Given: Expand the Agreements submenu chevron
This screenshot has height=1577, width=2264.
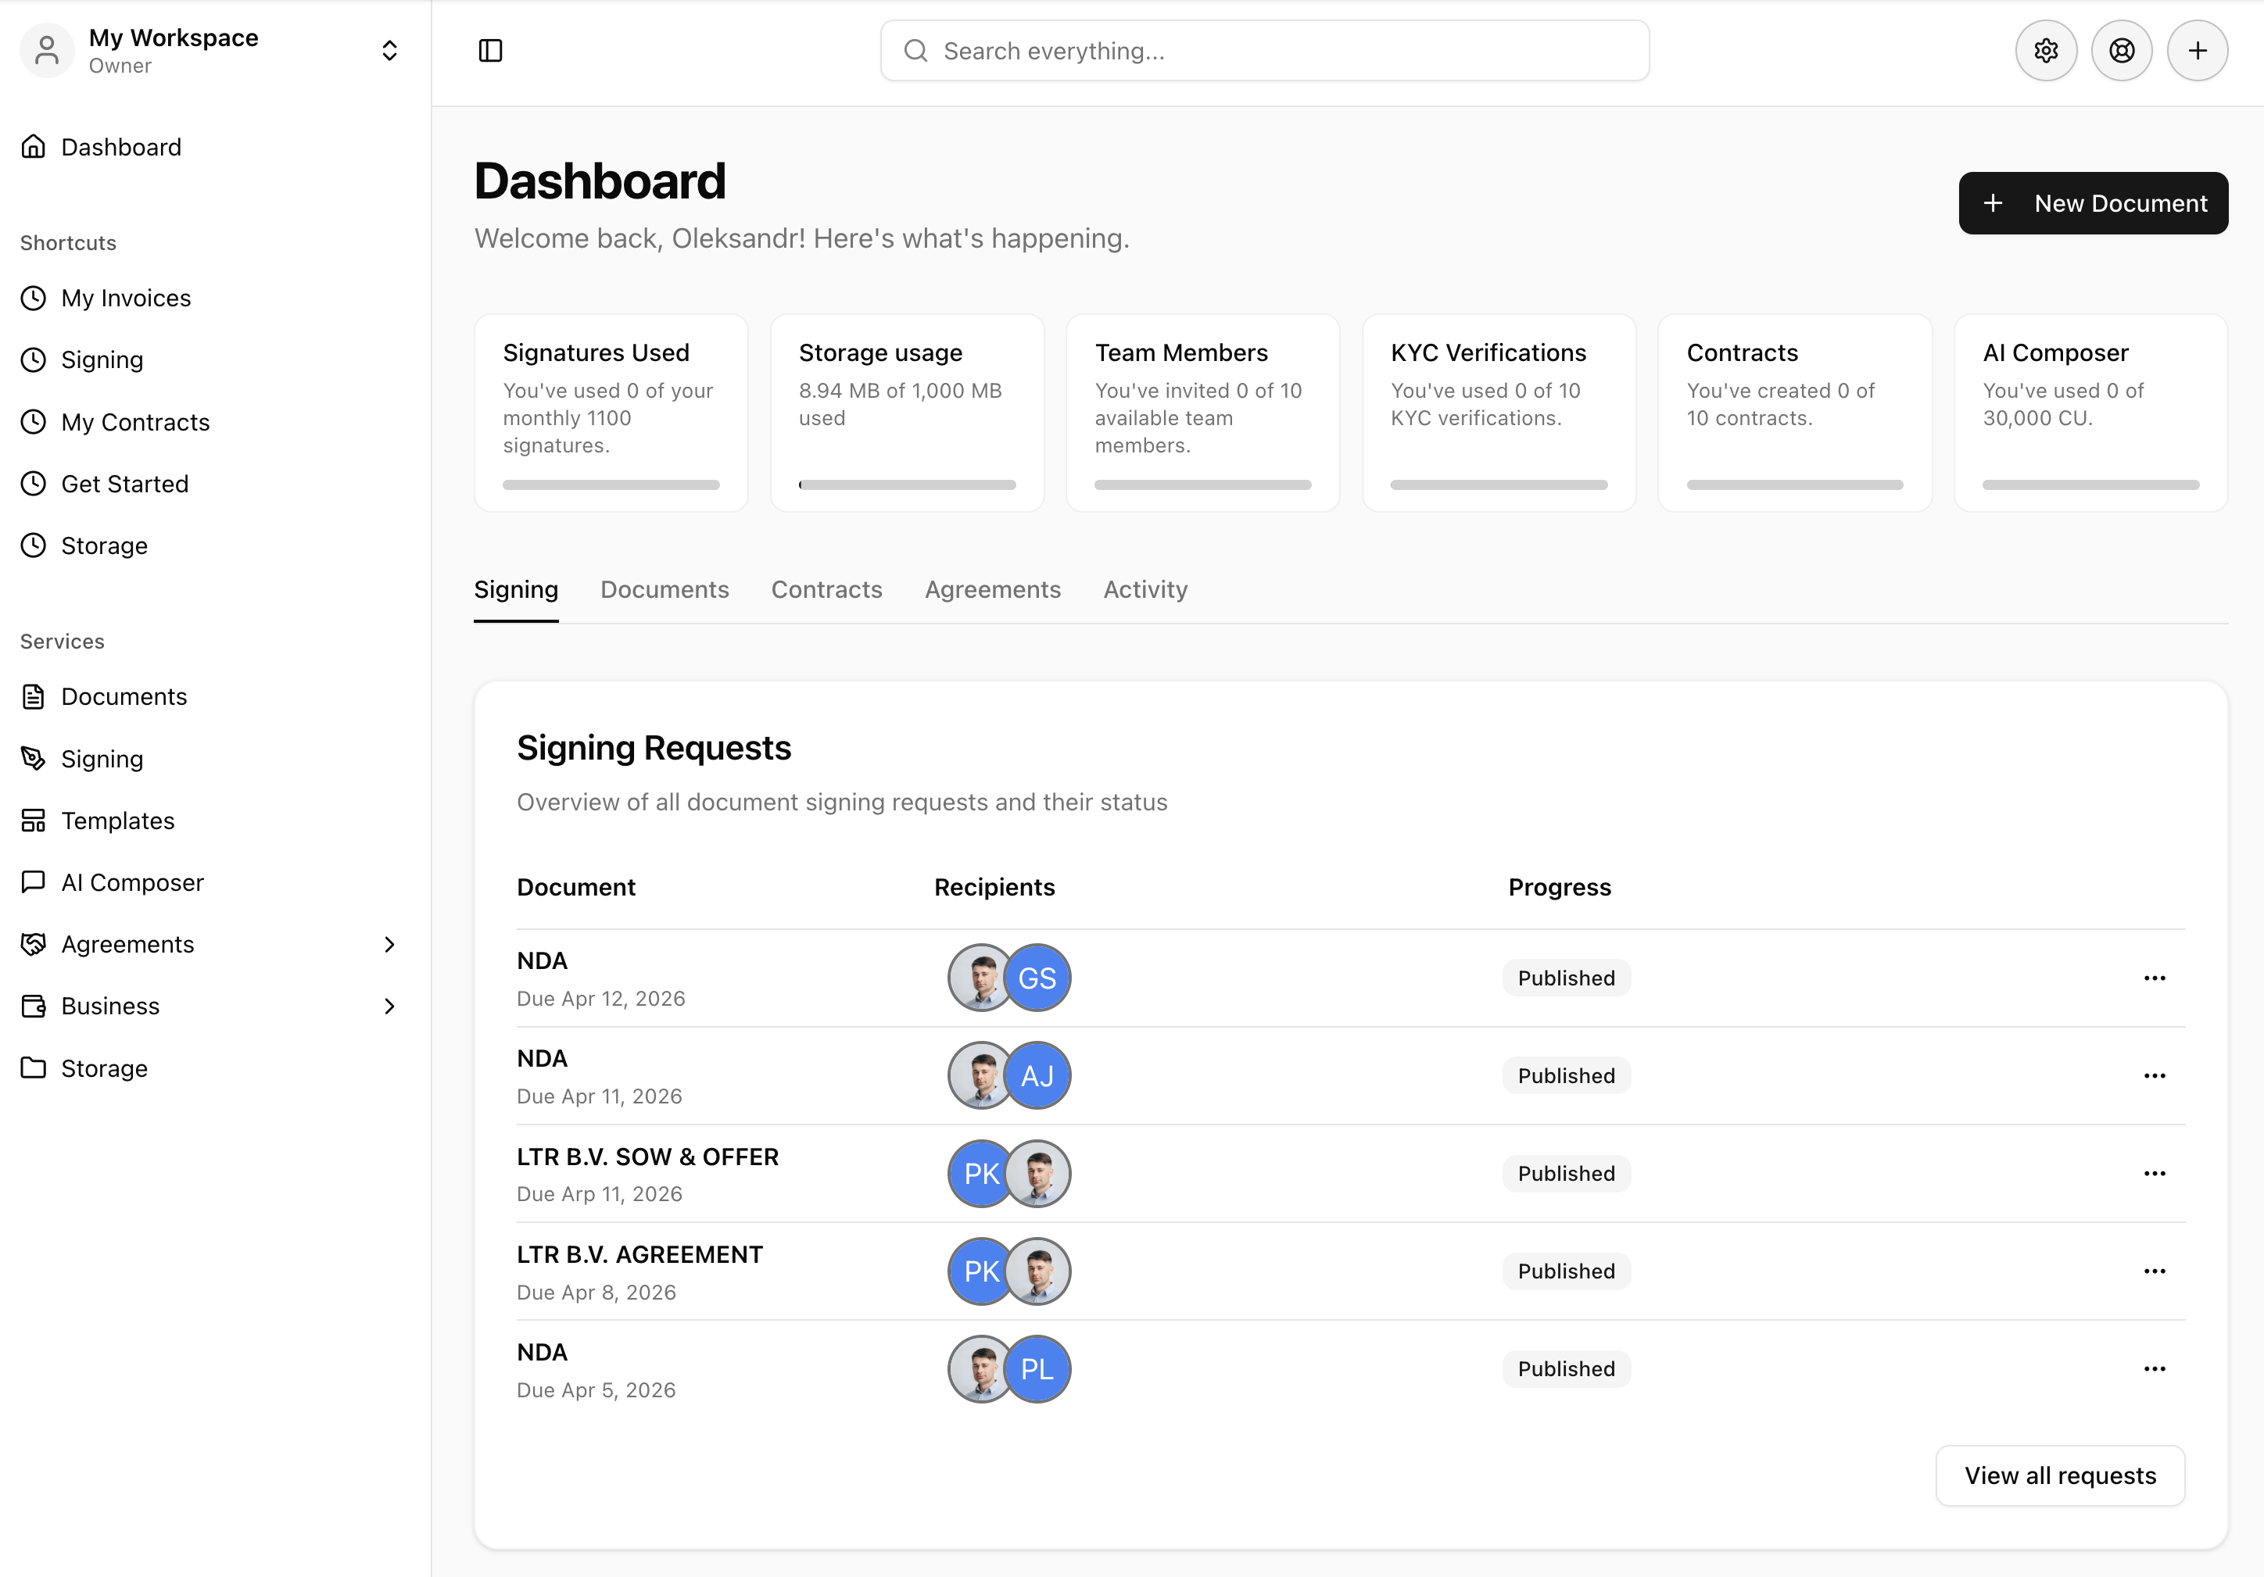Looking at the screenshot, I should [x=389, y=944].
